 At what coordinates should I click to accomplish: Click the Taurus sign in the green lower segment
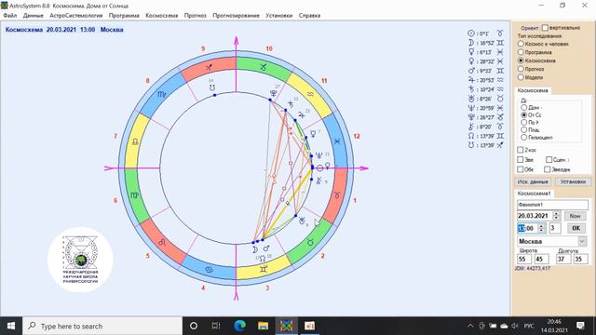pos(310,242)
